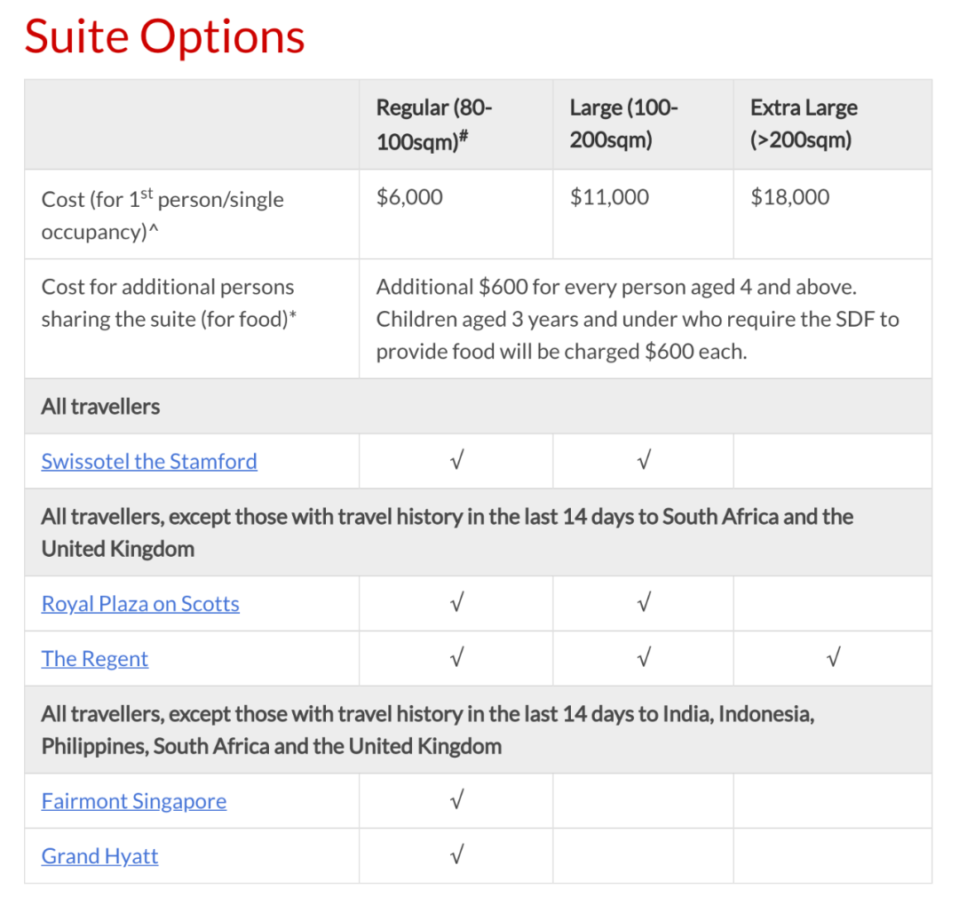Open the Grand Hyatt link
The height and width of the screenshot is (897, 959).
(x=100, y=856)
